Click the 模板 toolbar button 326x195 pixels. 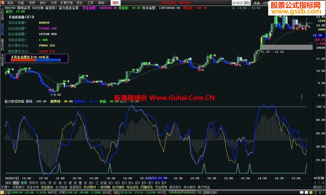pos(16,183)
